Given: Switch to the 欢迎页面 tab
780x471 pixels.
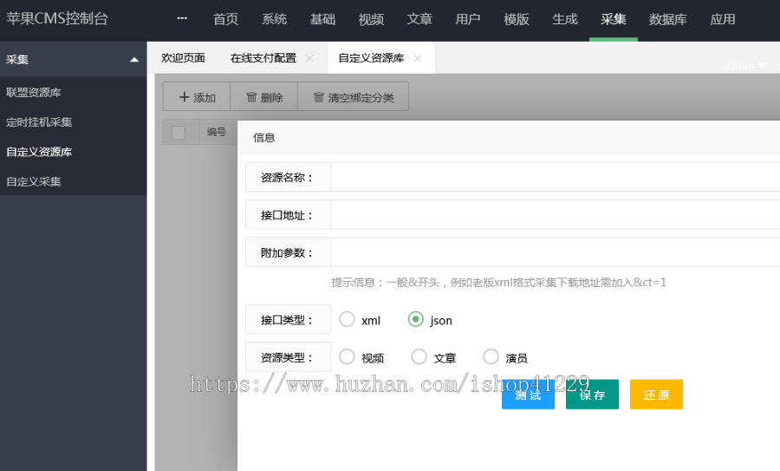Looking at the screenshot, I should tap(183, 58).
